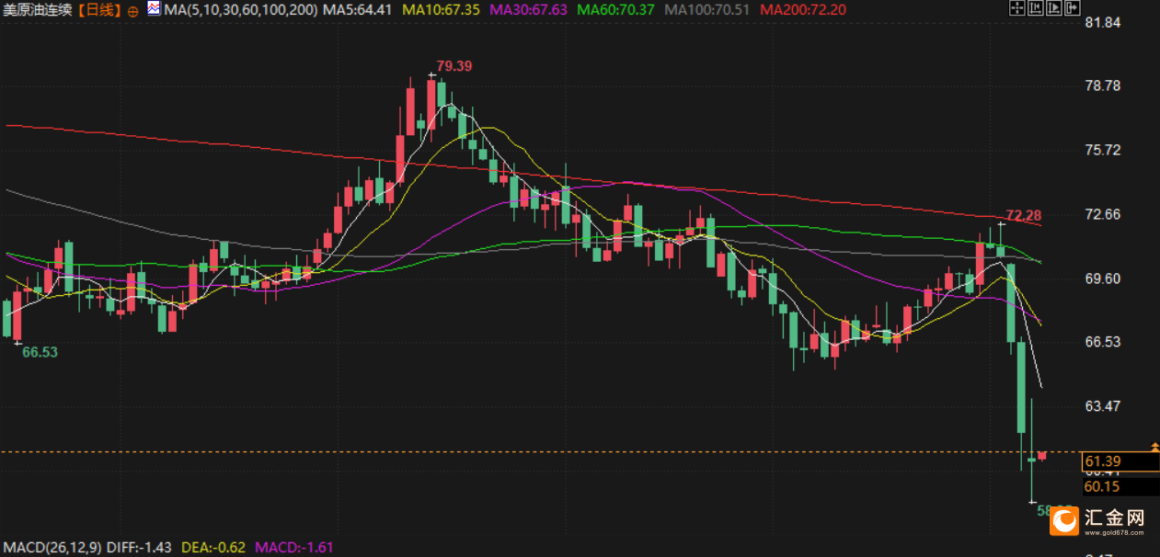1160x557 pixels.
Task: Click the orange double-up arrow at right edge
Action: [x=1155, y=446]
